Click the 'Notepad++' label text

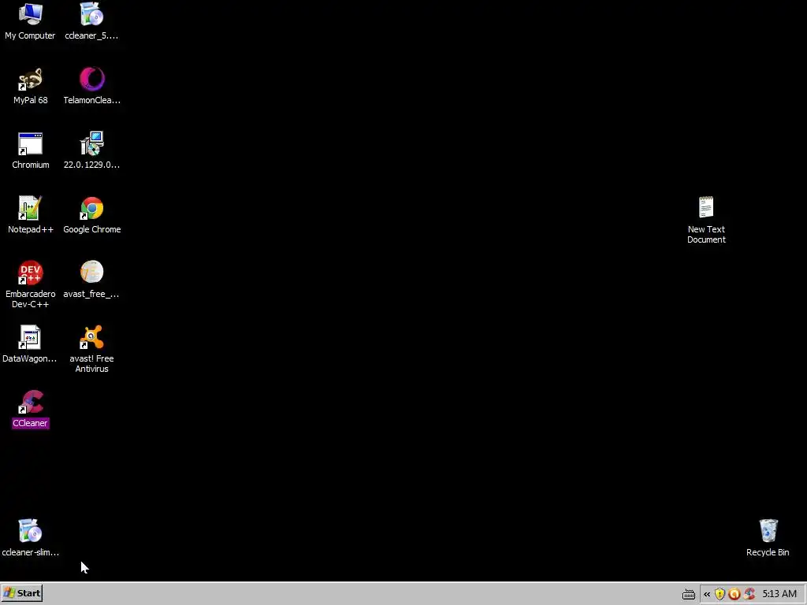click(31, 229)
